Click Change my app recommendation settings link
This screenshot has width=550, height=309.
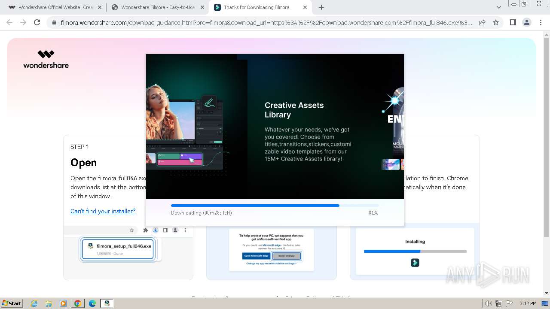[271, 264]
